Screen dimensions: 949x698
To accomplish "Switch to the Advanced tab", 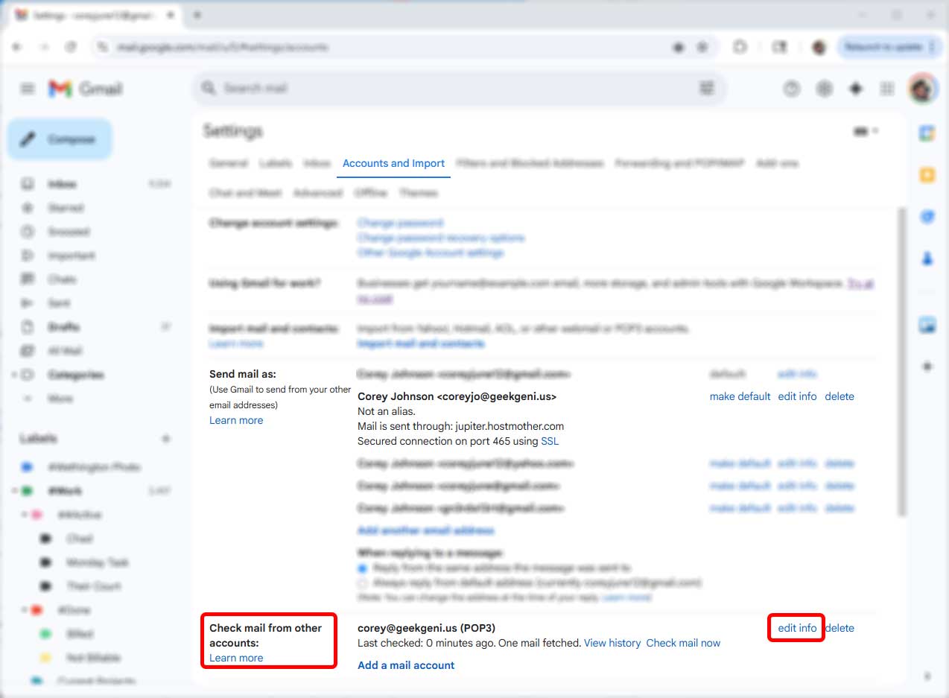I will tap(317, 193).
